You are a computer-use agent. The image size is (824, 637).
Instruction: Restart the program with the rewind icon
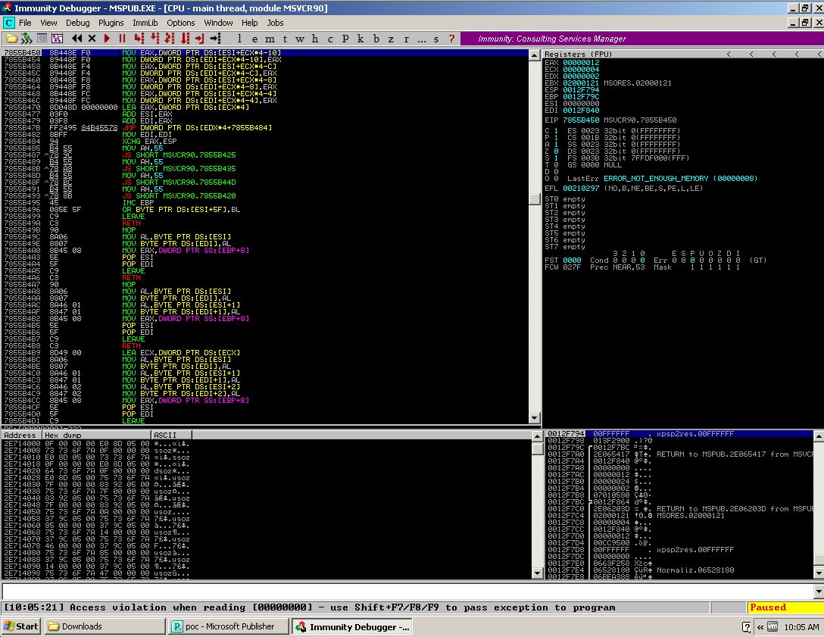click(76, 39)
